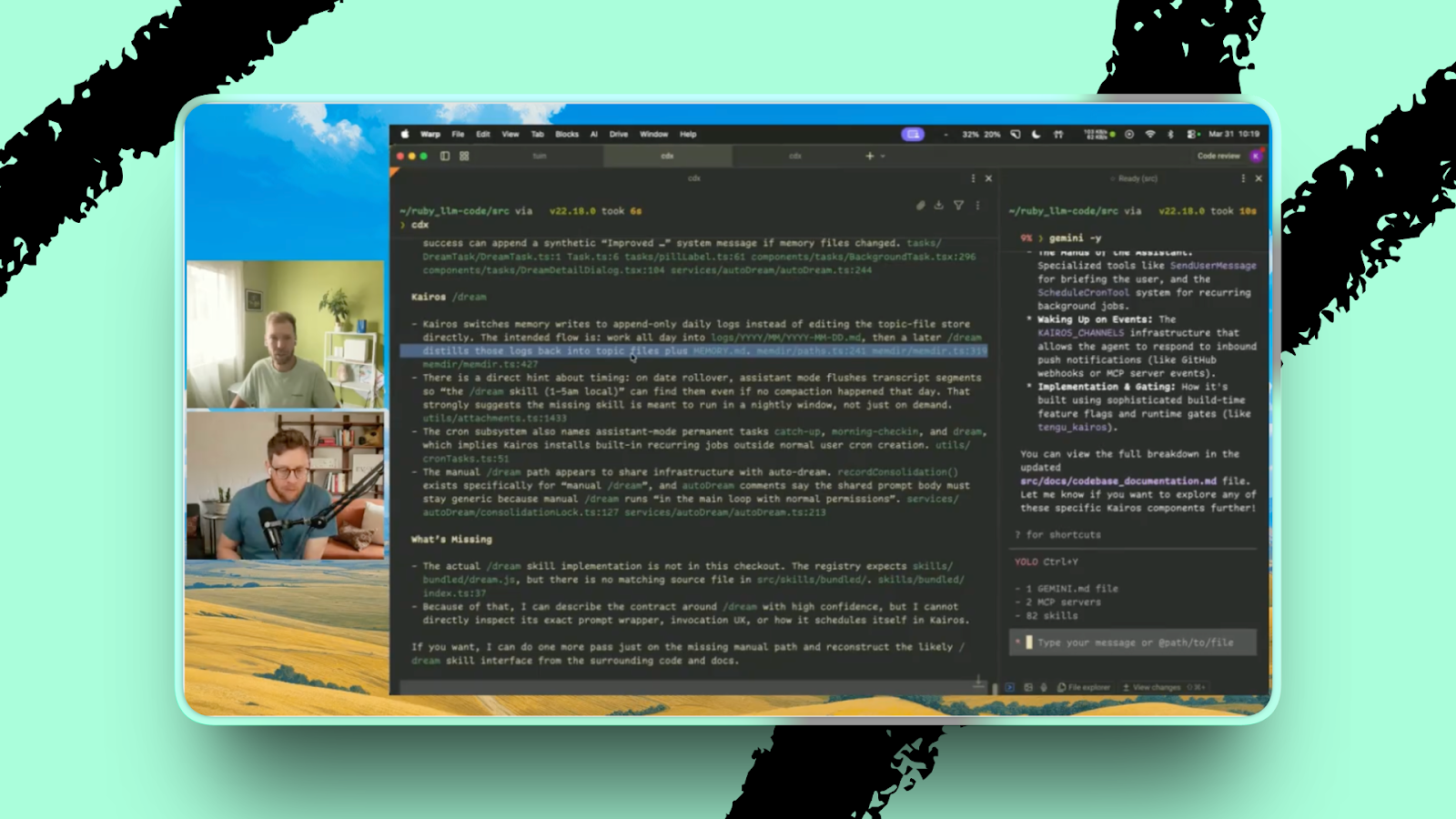Toggle the Warp left sidebar panel icon
Image resolution: width=1456 pixels, height=819 pixels.
point(445,157)
